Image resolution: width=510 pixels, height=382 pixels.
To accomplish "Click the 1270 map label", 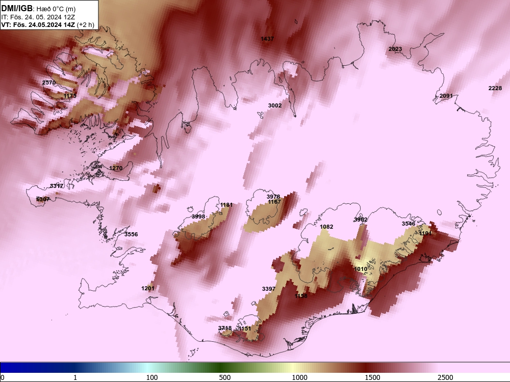I will point(116,168).
